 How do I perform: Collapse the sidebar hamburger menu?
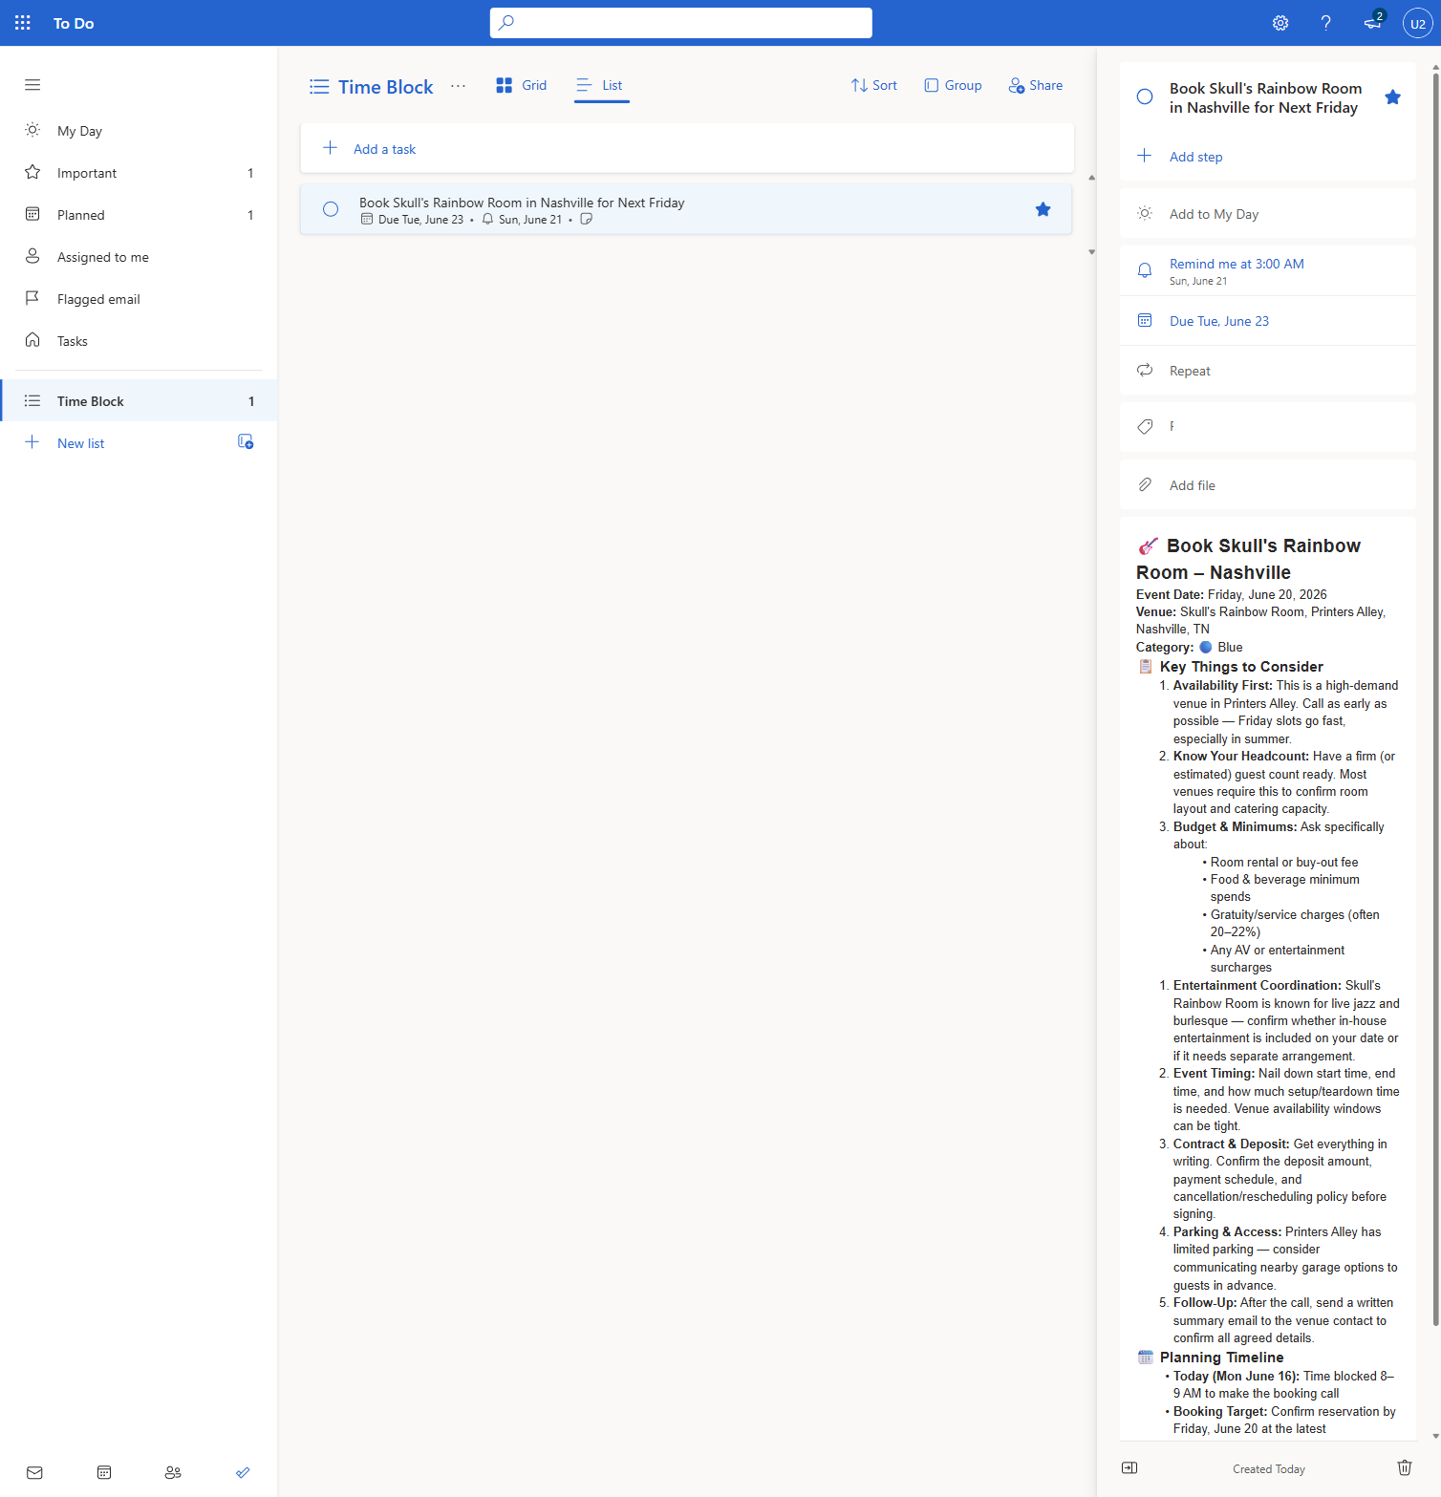[x=32, y=84]
